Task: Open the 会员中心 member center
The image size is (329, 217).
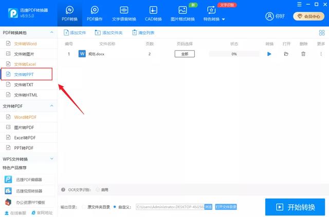Action: [308, 16]
